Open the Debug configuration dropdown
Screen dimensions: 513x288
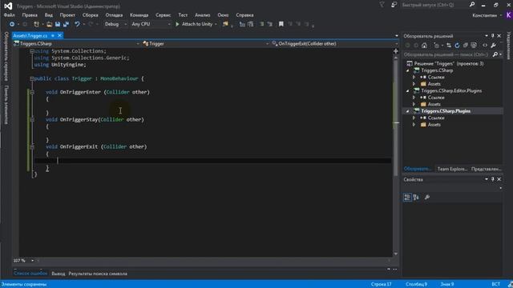tap(115, 24)
